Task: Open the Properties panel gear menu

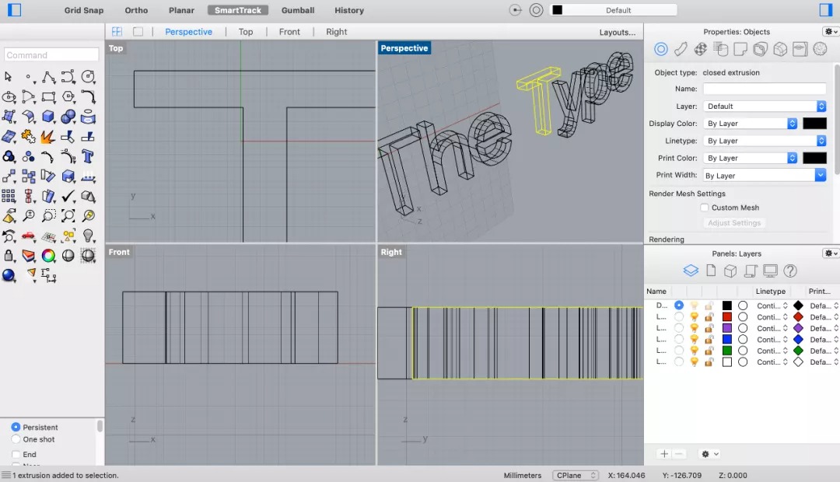Action: pyautogui.click(x=831, y=32)
